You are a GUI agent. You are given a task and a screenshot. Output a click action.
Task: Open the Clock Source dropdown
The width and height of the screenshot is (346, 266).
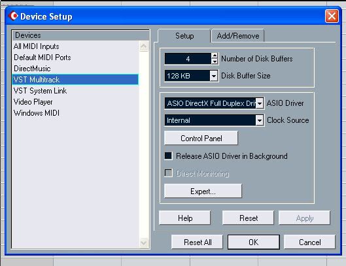[260, 120]
